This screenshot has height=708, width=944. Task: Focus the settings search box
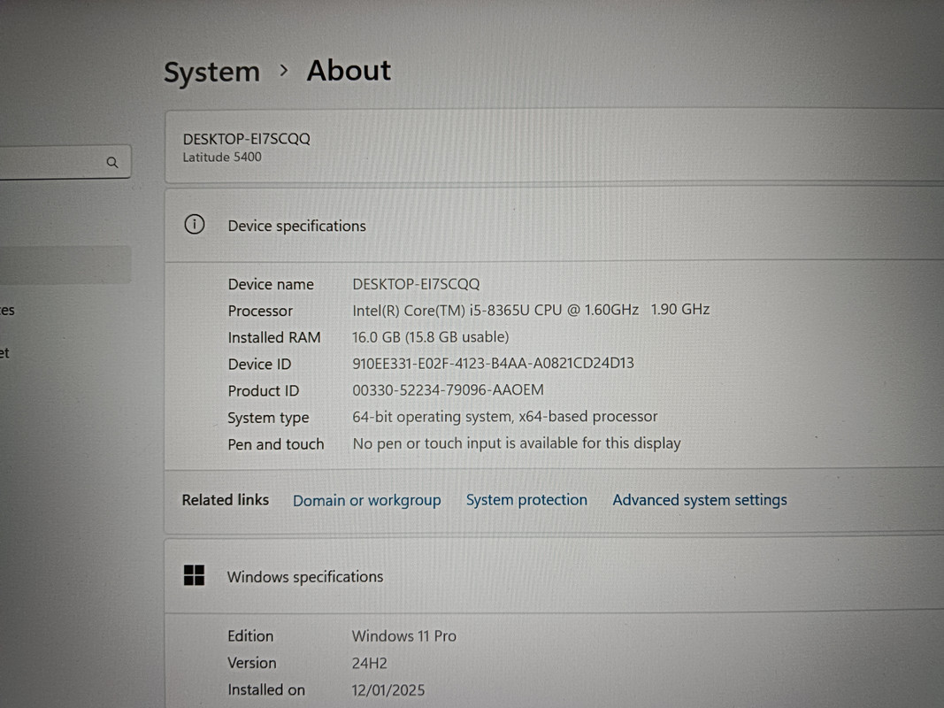tap(53, 163)
